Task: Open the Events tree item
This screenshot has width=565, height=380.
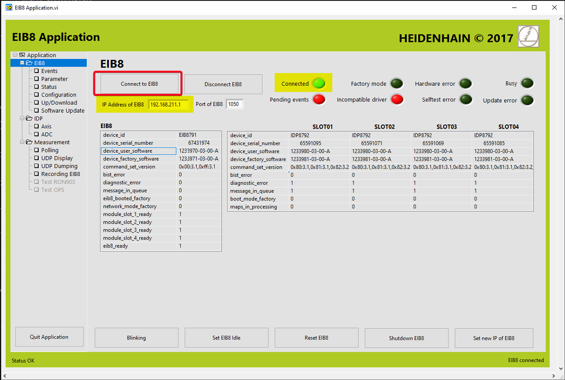Action: pos(50,71)
